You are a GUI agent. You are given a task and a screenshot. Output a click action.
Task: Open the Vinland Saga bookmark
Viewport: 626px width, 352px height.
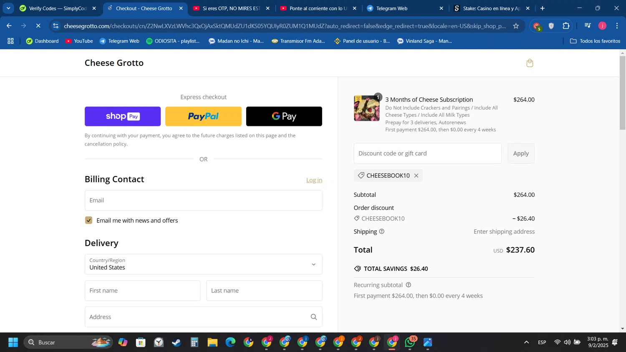pyautogui.click(x=424, y=41)
